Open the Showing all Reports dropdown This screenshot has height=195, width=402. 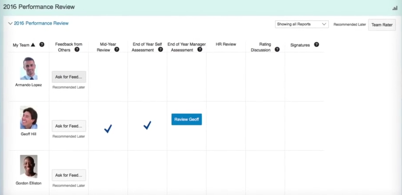point(302,24)
